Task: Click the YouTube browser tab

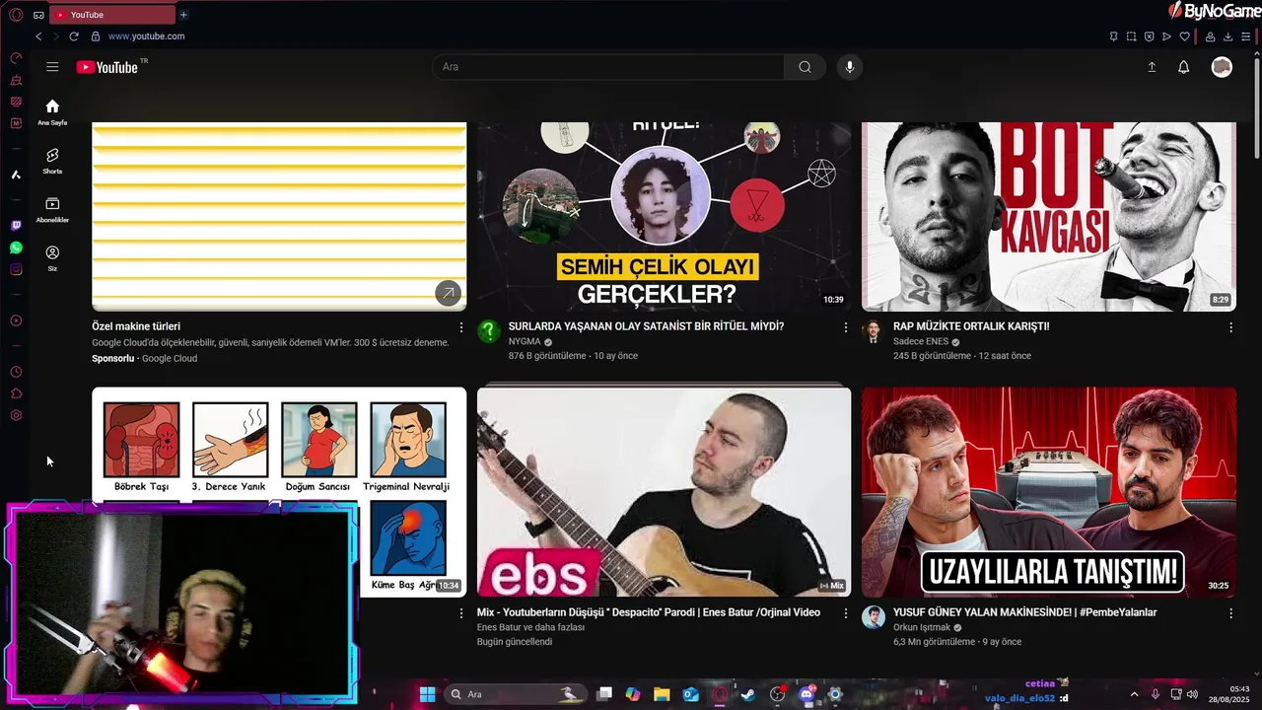Action: (x=111, y=15)
